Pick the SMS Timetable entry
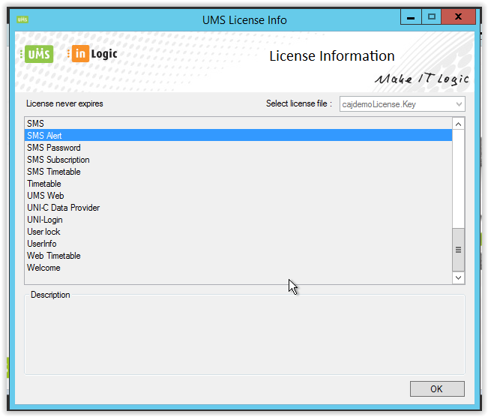The image size is (488, 417). coord(53,172)
